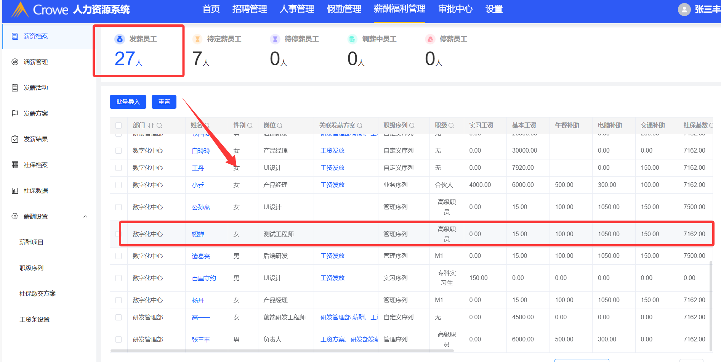Collapse the 薪酬设置 sidebar section
Viewport: 721px width, 362px height.
85,217
